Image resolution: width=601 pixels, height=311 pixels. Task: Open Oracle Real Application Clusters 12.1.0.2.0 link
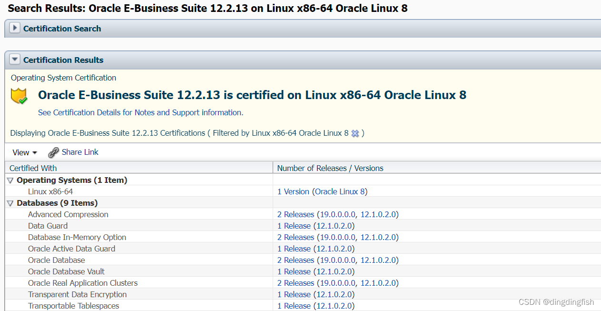tap(378, 283)
